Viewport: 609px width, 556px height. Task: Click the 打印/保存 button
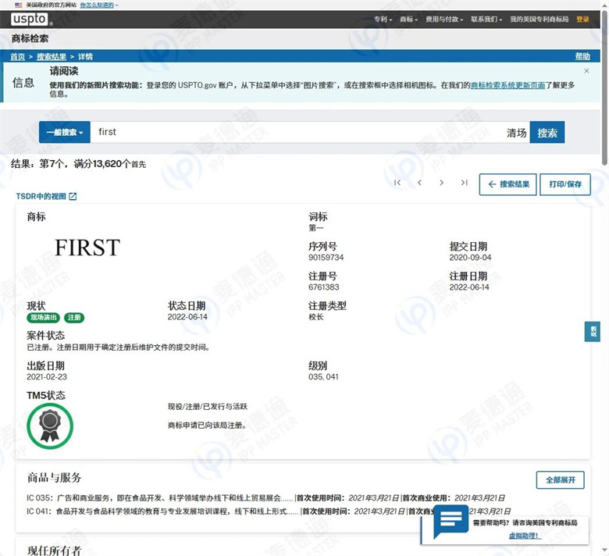[565, 184]
